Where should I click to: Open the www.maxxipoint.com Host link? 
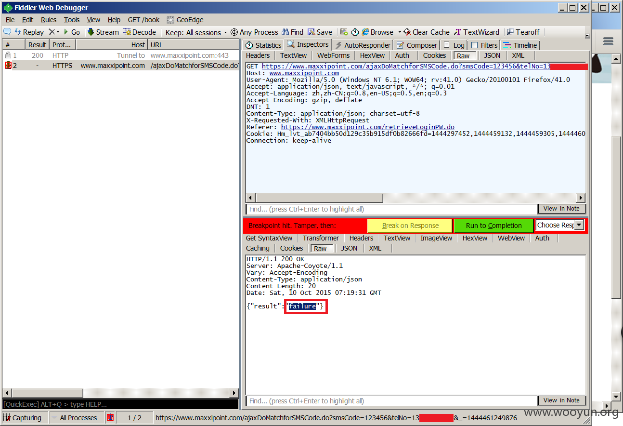(x=304, y=73)
